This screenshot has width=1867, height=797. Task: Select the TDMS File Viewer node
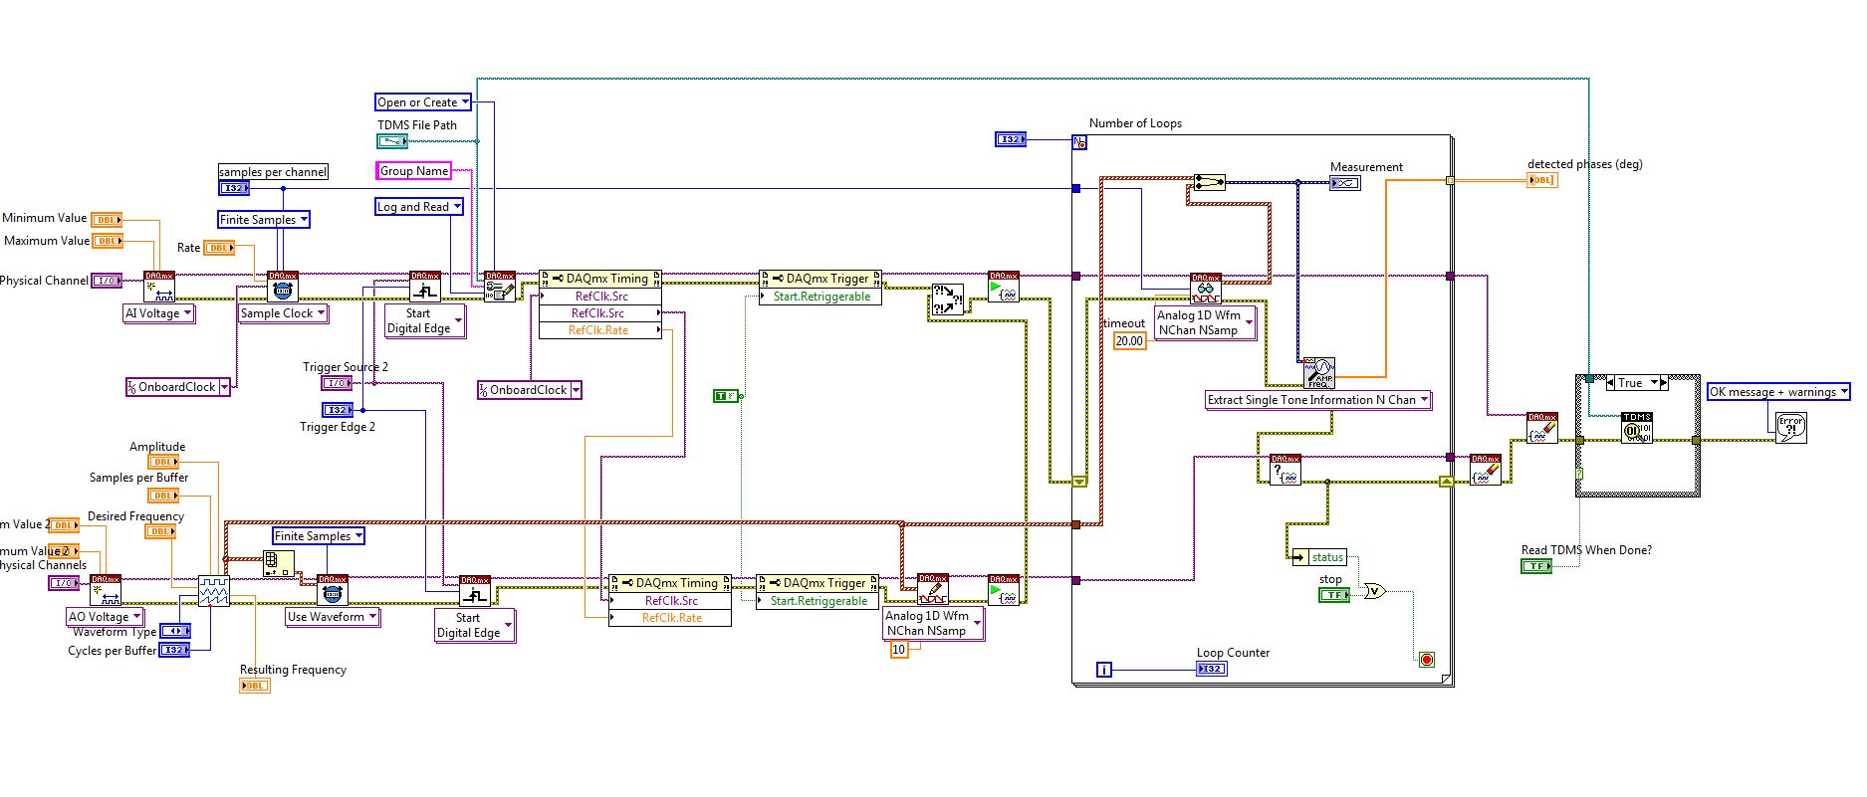[x=1637, y=428]
